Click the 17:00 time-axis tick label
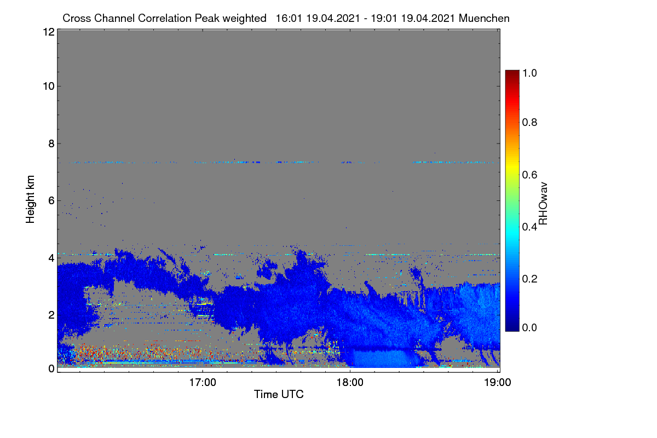Viewport: 657px width, 438px height. (203, 382)
